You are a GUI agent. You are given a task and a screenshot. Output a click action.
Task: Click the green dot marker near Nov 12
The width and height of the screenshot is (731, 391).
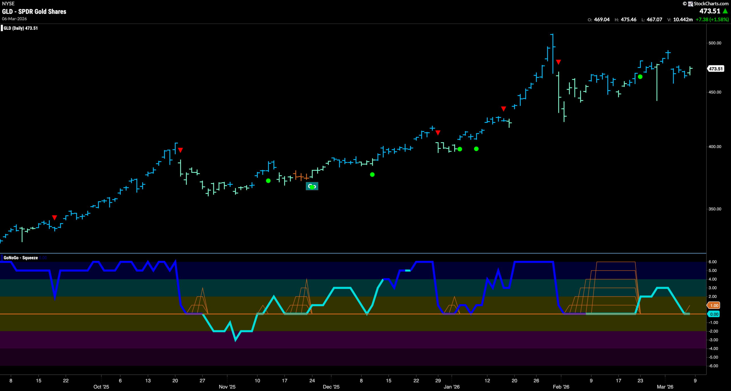[x=268, y=181]
